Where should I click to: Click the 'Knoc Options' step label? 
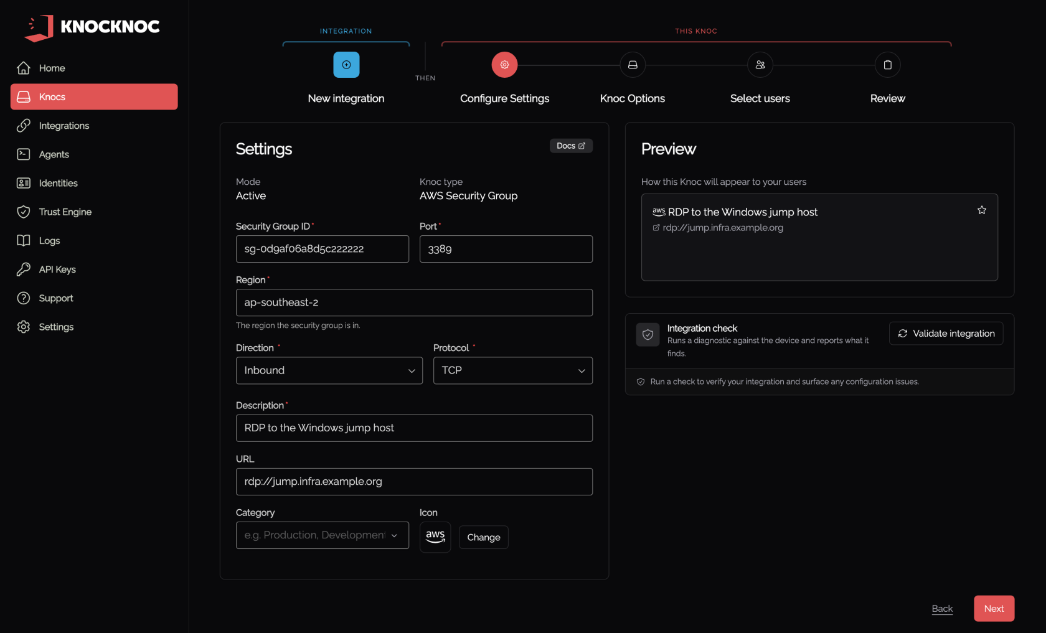click(633, 98)
